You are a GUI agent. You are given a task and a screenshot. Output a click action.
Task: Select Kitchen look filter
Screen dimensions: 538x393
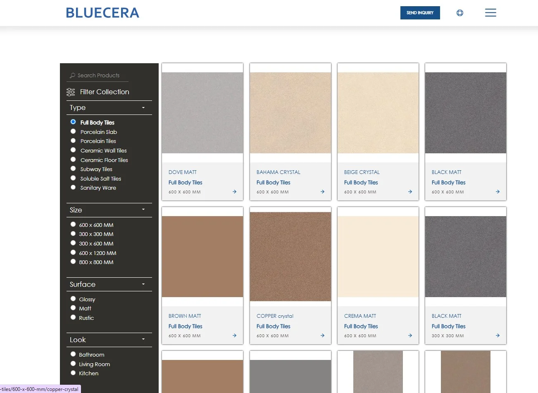click(73, 373)
